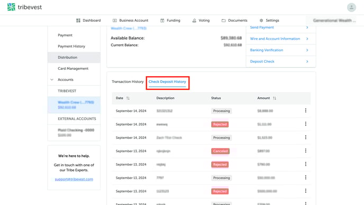Screen dimensions: 364x205
Task: Collapse the Accounts section chevron
Action: click(52, 80)
